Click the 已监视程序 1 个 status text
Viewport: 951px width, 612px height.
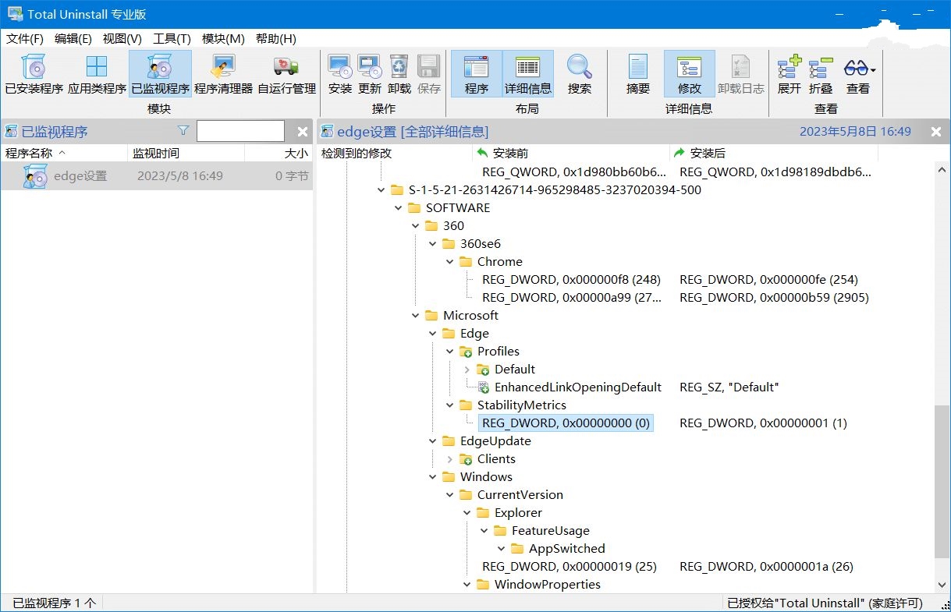(55, 603)
